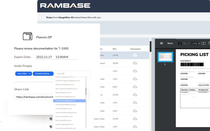The image size is (210, 131).
Task: Click the 'Stockloc / Details' table header
Action: [x=188, y=90]
